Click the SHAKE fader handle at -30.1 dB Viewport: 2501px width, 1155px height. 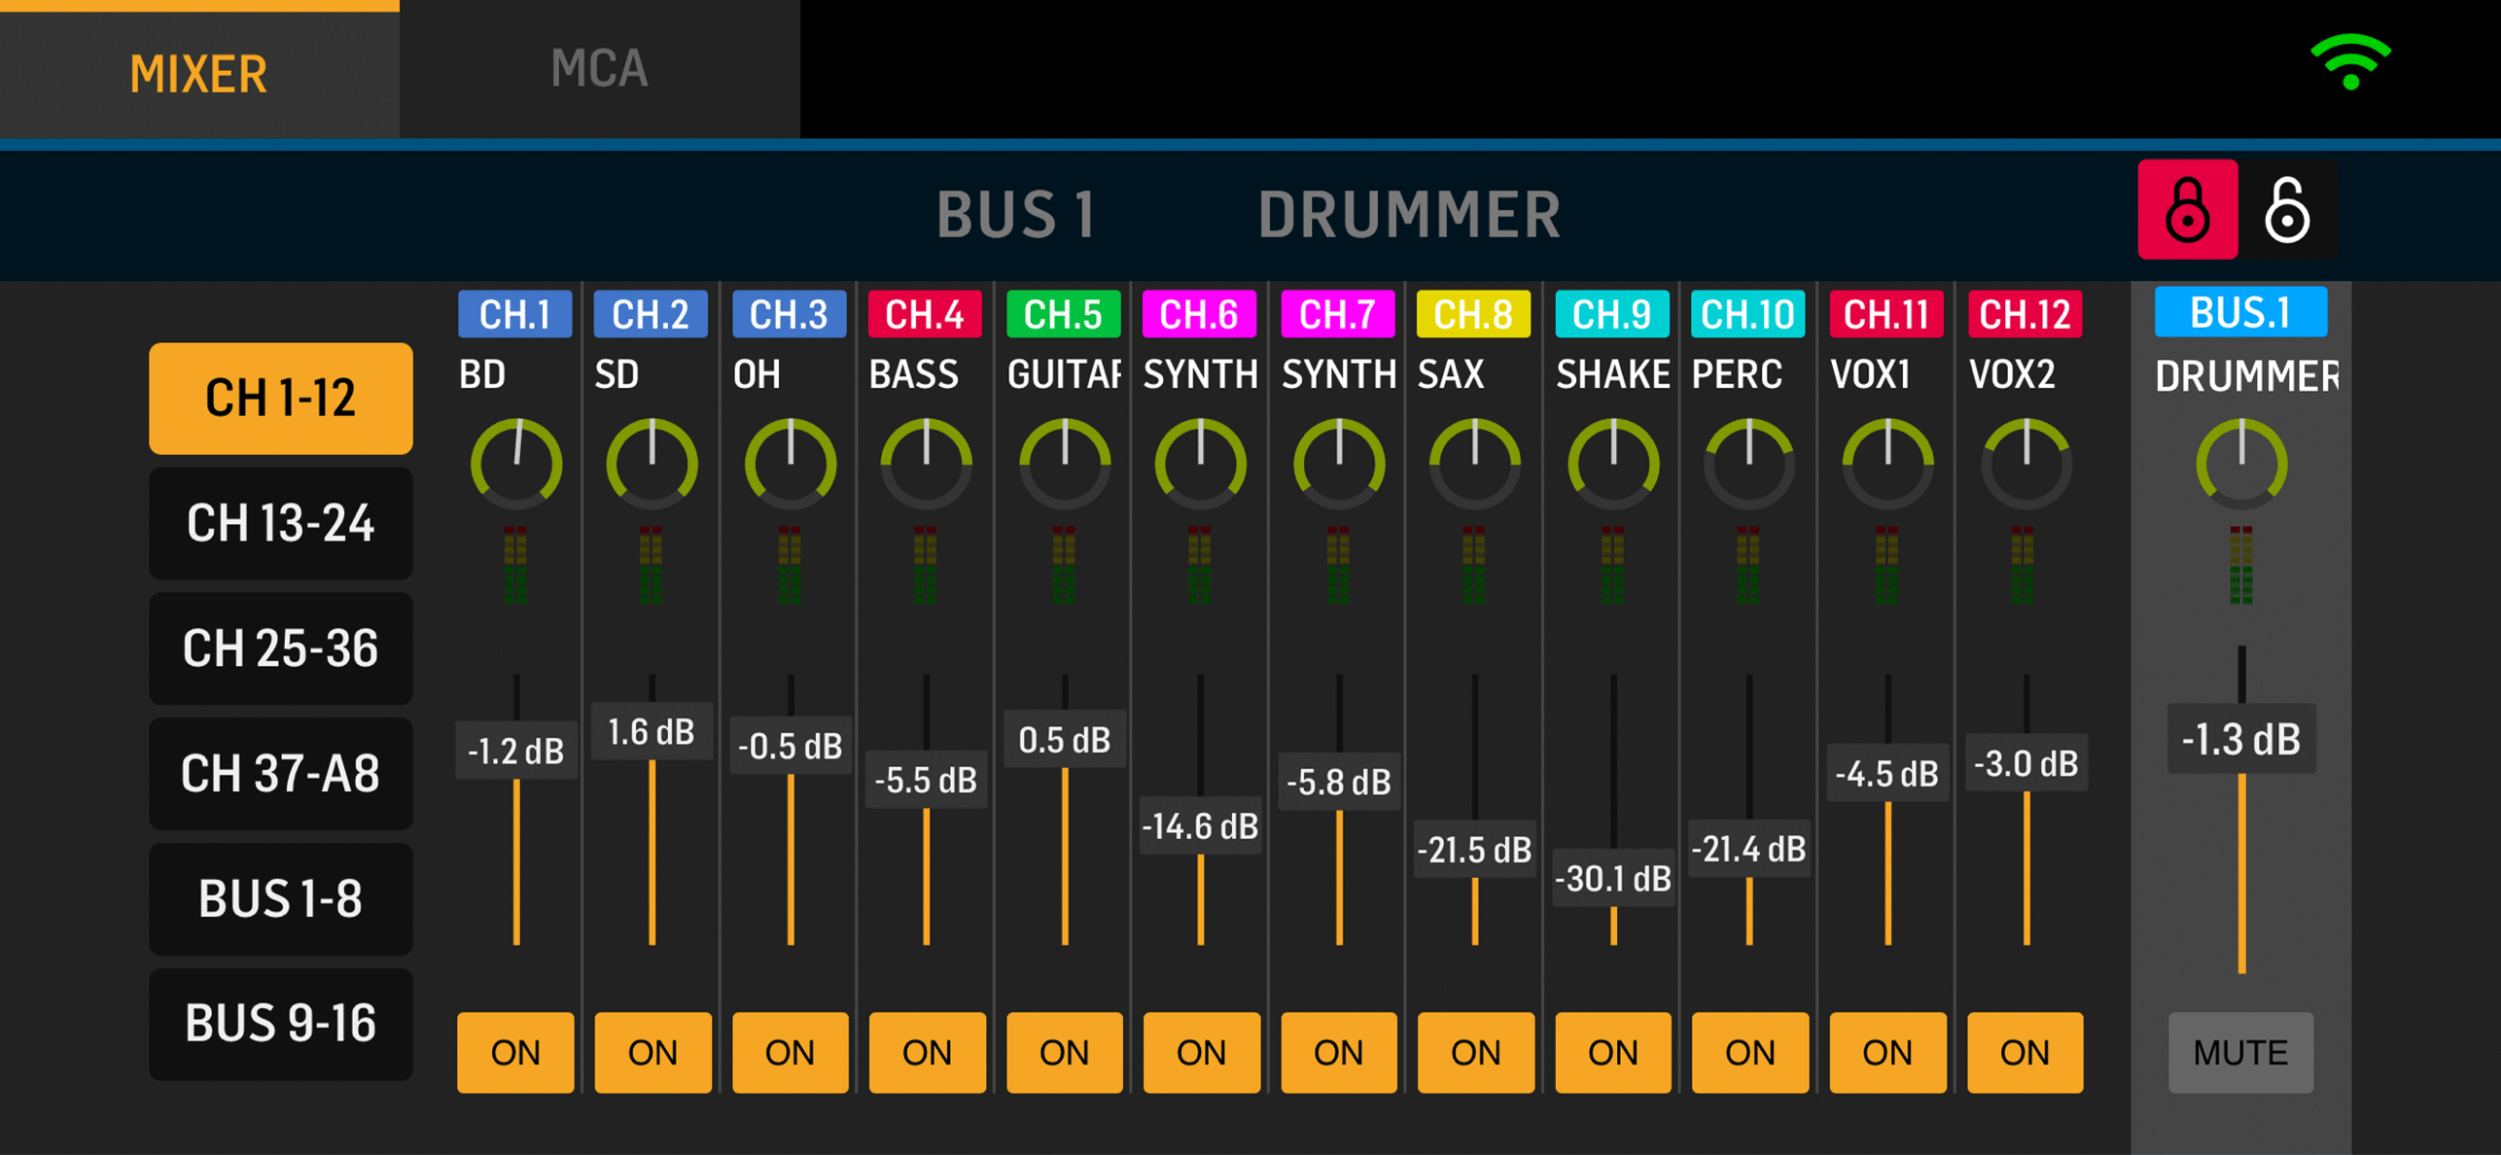[x=1612, y=879]
